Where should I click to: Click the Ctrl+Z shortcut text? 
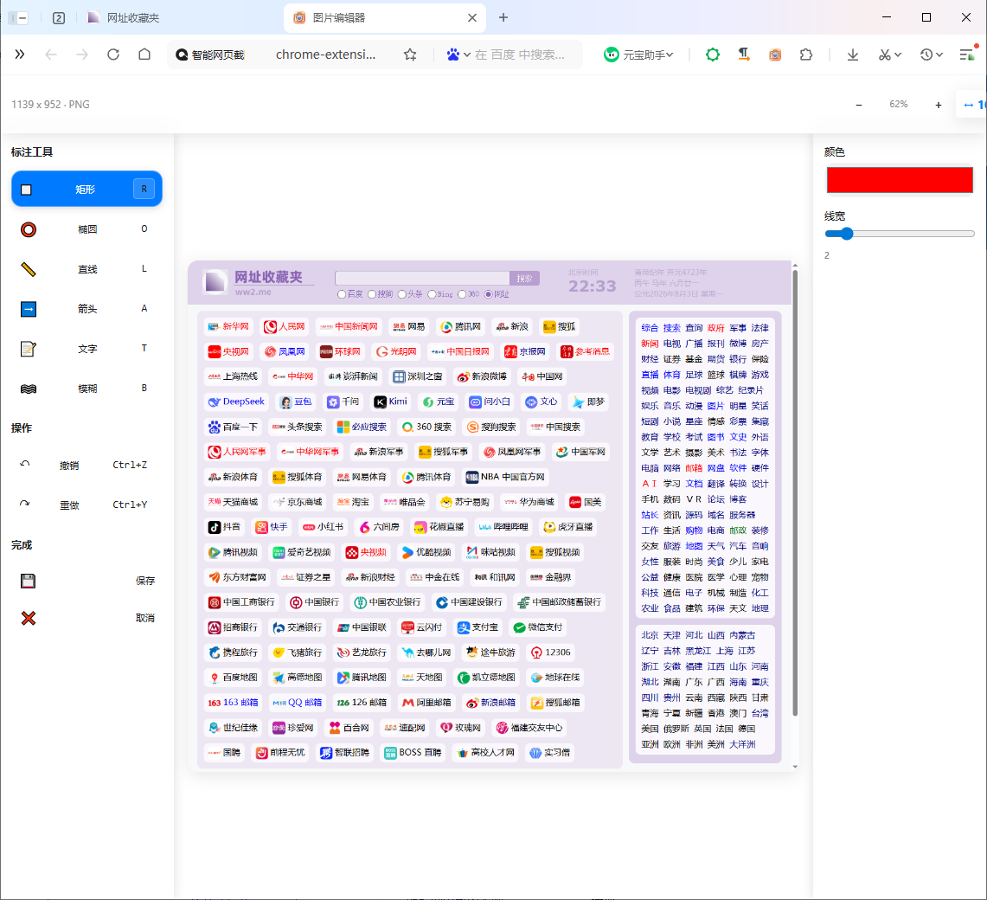[x=130, y=465]
